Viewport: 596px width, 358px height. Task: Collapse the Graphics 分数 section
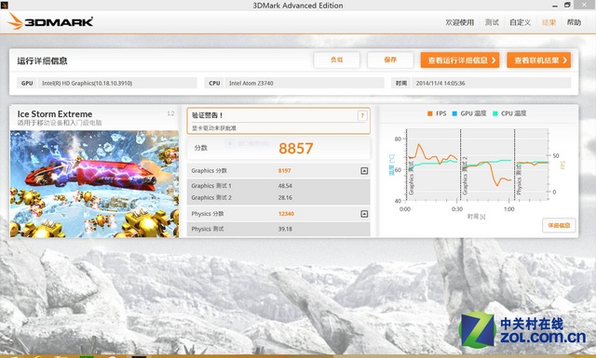pos(364,171)
